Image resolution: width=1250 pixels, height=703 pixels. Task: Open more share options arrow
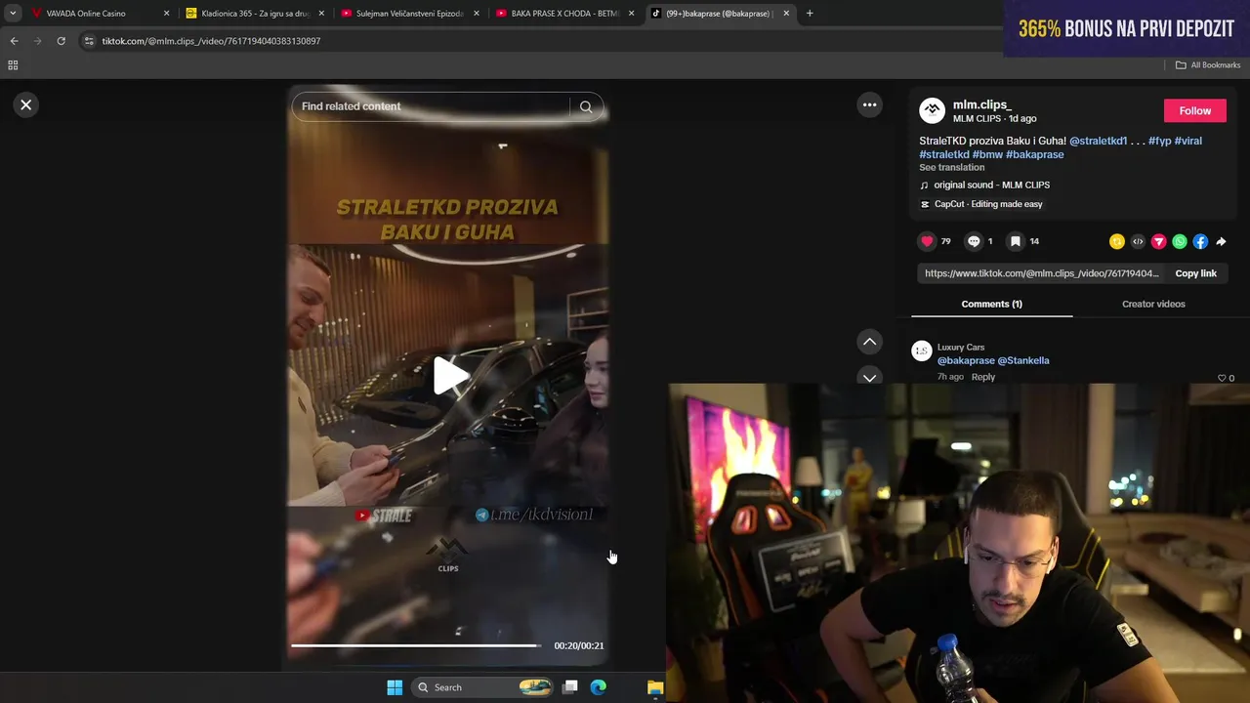1221,241
